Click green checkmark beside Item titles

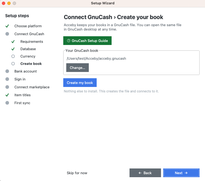point(7,95)
